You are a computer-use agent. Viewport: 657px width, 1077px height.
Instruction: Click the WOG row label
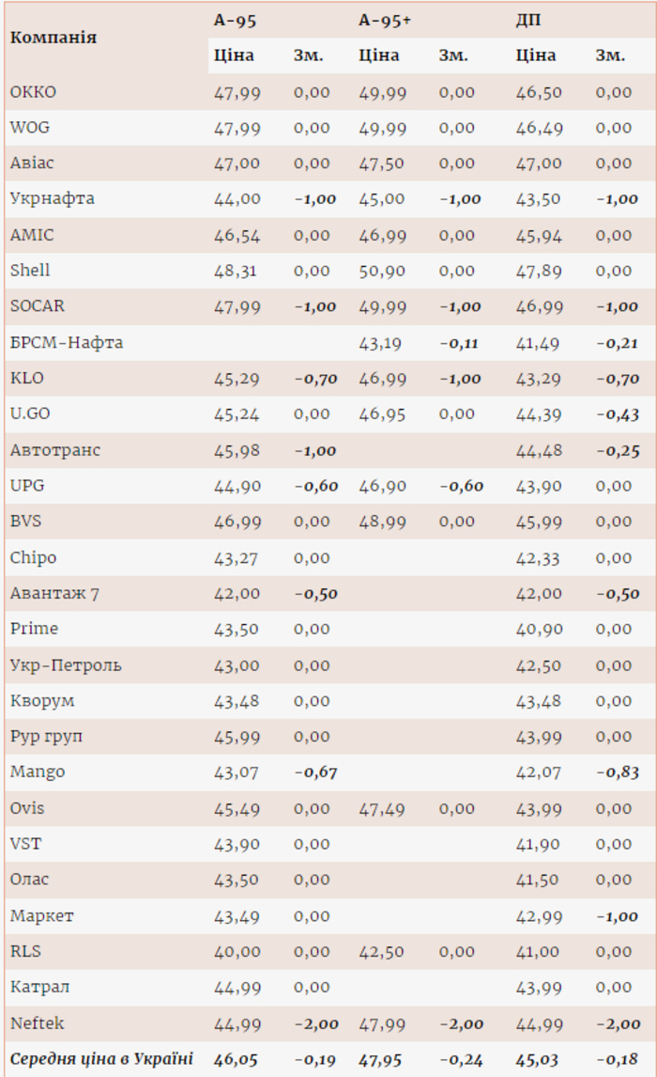(30, 127)
